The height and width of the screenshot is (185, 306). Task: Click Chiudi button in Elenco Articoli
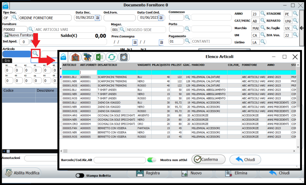tap(245, 160)
